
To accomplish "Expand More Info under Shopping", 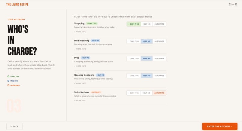I will (80, 32).
